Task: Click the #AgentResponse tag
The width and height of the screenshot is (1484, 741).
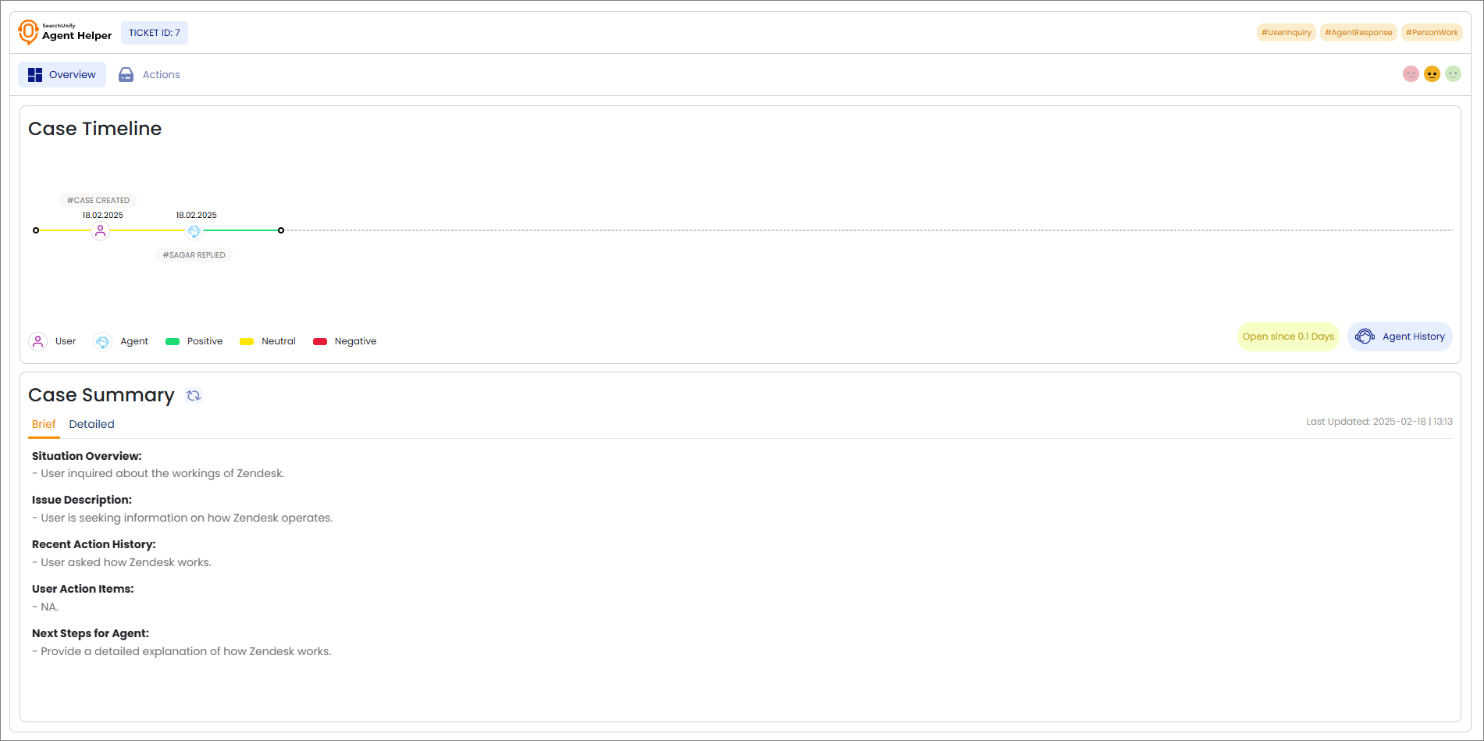Action: click(1358, 33)
